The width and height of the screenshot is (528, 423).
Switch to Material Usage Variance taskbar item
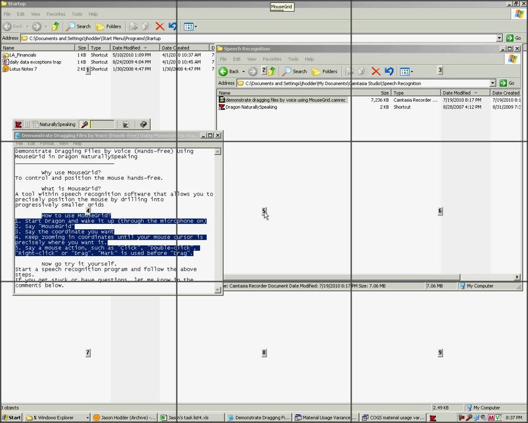325,418
